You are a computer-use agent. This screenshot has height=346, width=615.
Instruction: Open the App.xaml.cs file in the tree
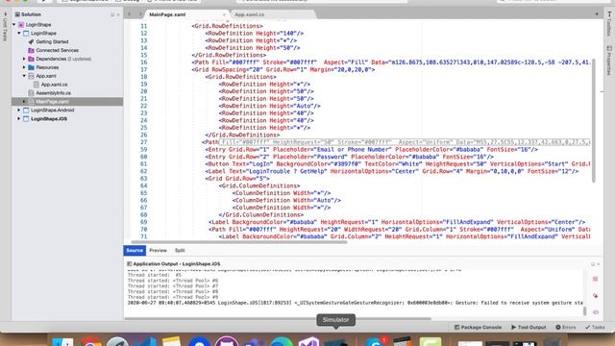(x=54, y=85)
